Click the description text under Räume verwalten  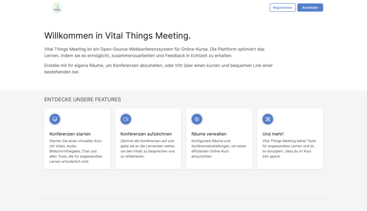(x=218, y=149)
